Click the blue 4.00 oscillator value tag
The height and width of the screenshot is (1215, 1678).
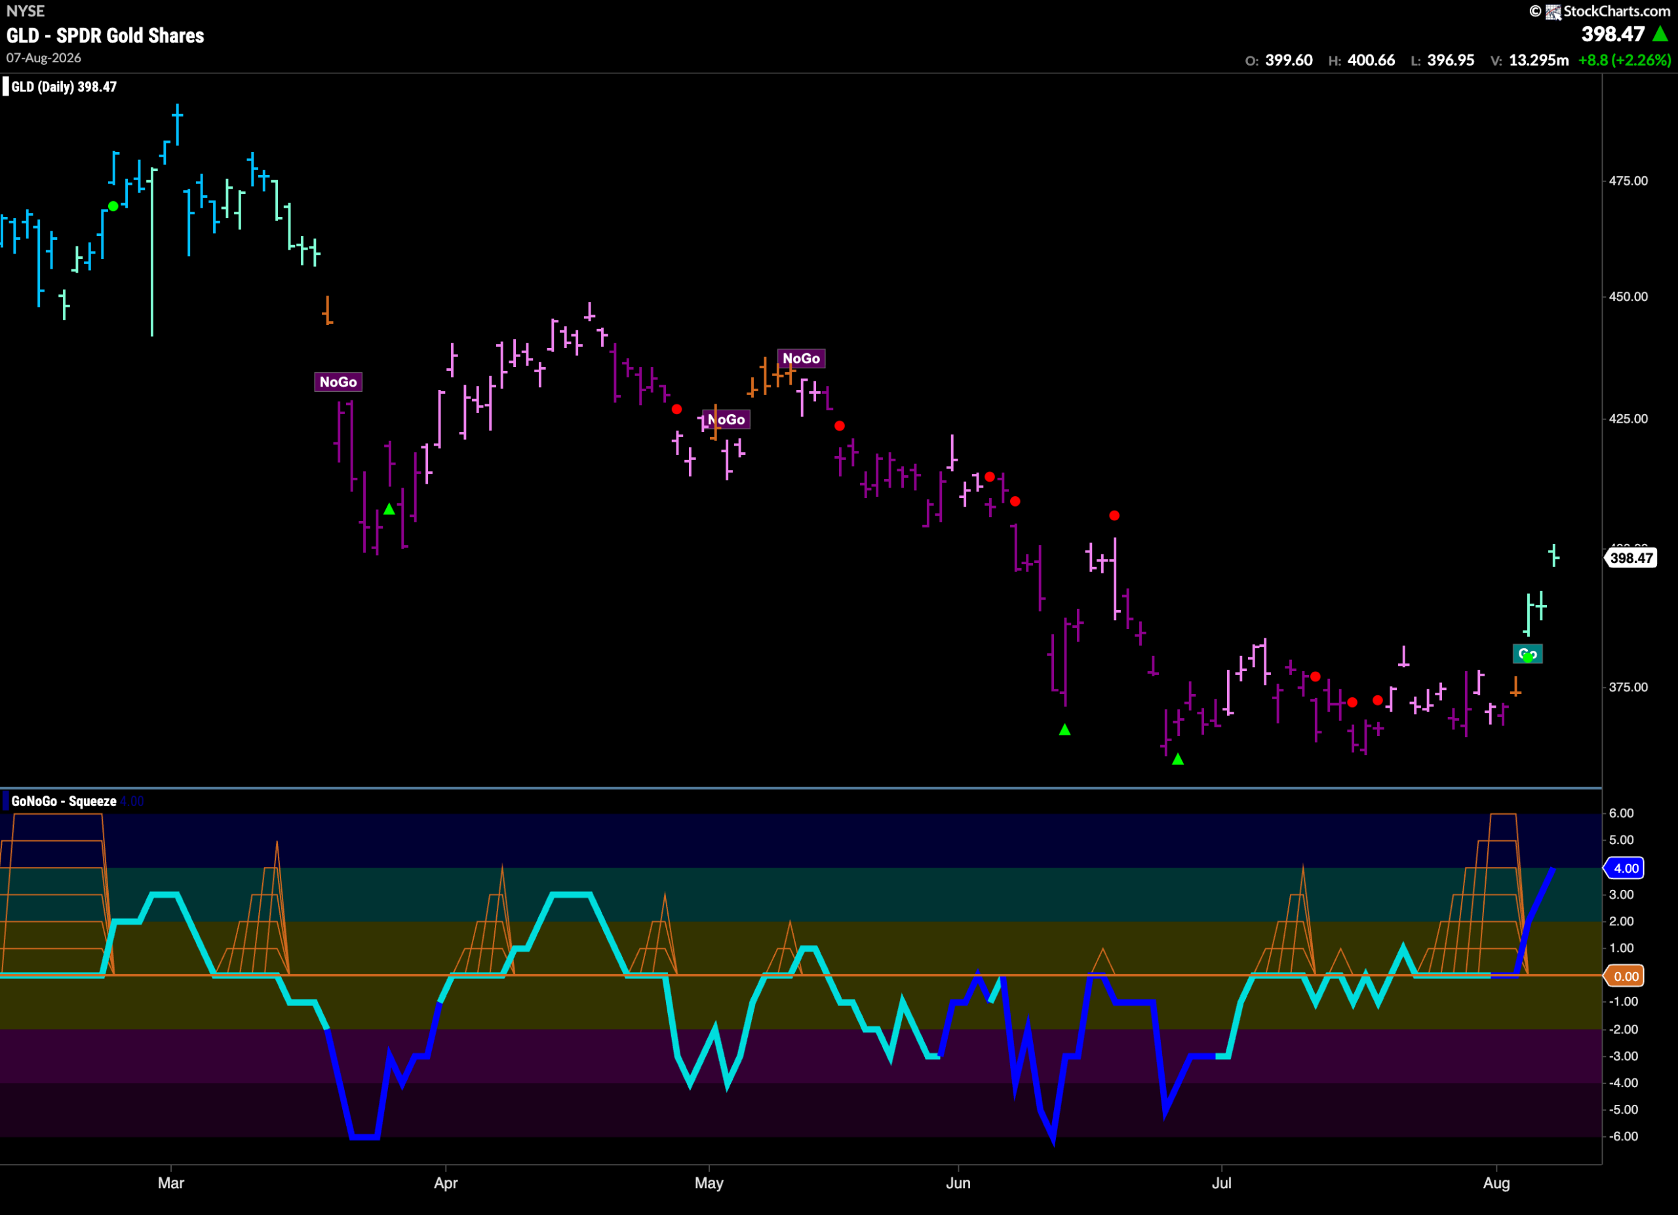click(x=1626, y=868)
